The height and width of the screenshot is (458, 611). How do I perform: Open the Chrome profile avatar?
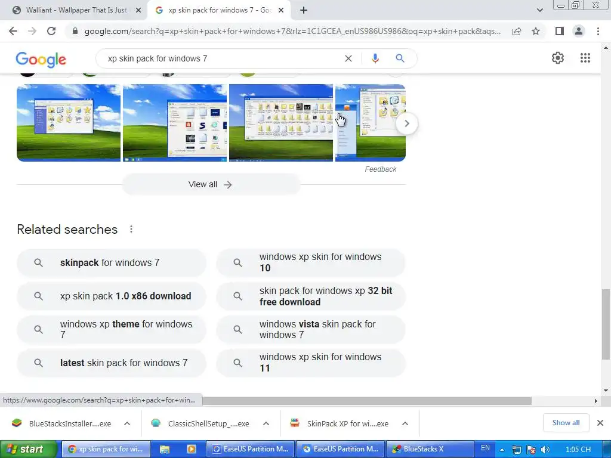[x=579, y=31]
